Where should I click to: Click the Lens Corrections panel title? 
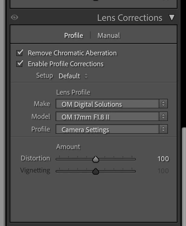[130, 18]
